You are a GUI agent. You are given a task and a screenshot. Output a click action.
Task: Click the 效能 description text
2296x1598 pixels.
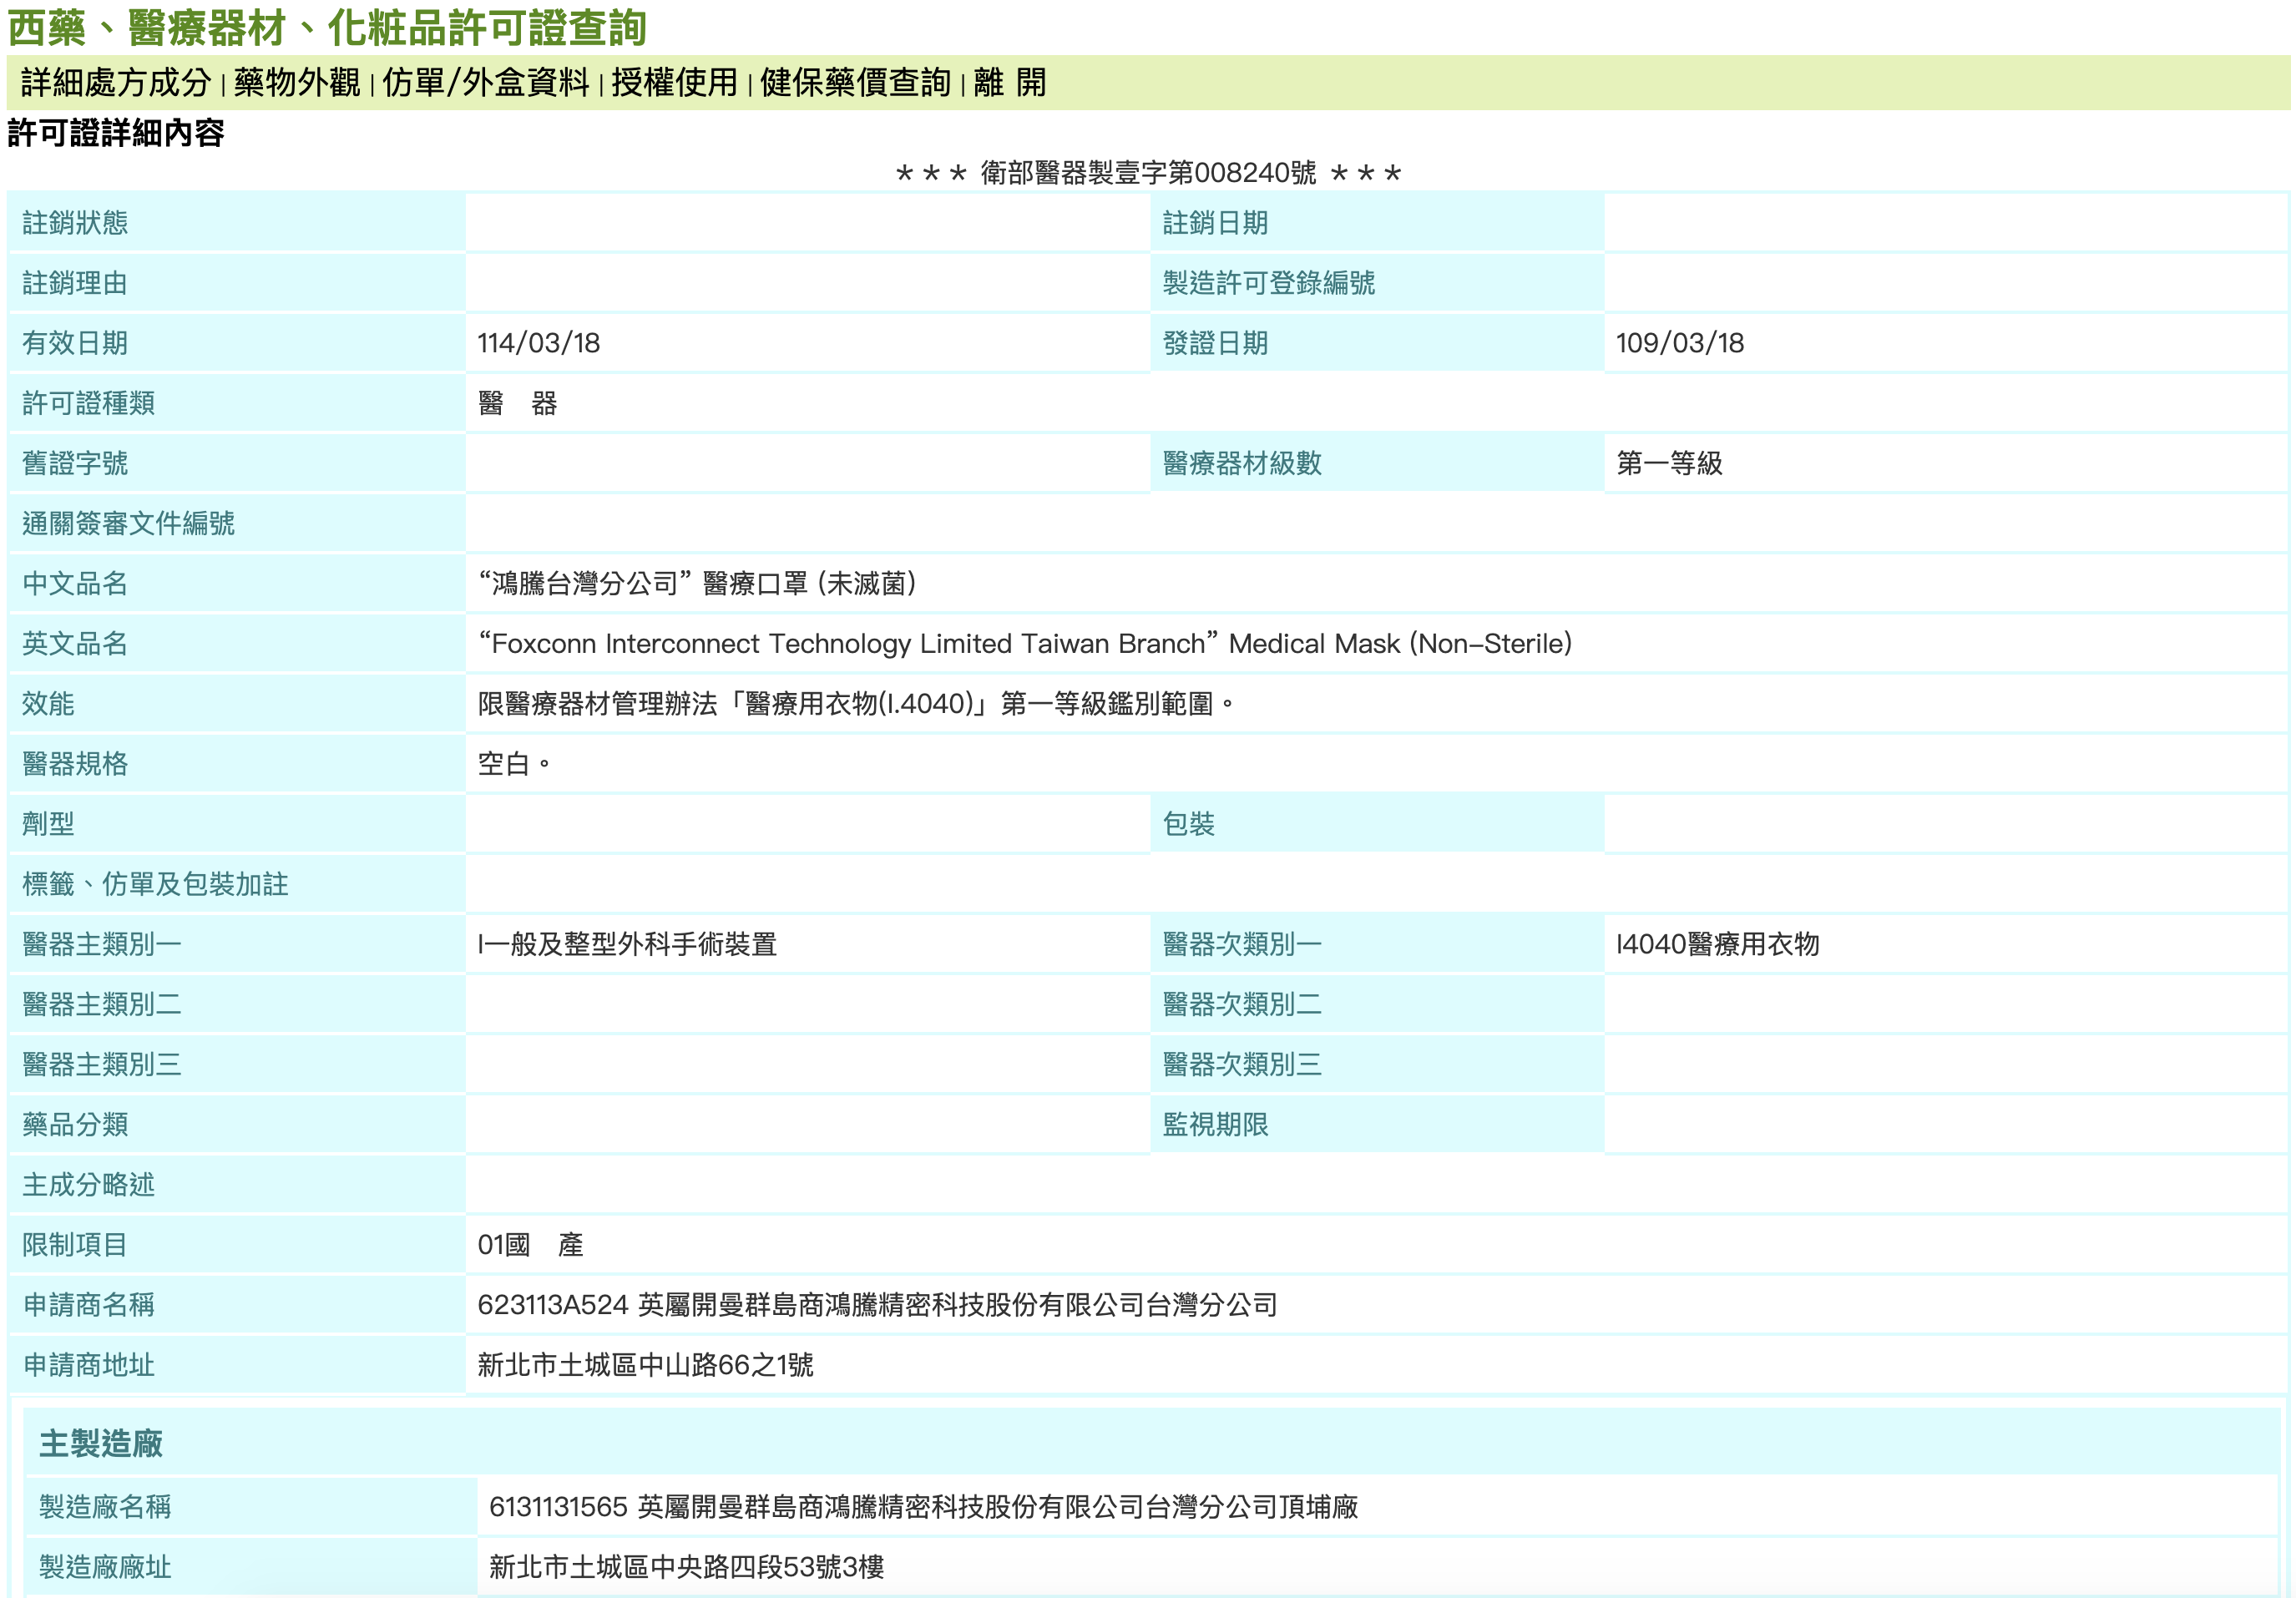(855, 703)
